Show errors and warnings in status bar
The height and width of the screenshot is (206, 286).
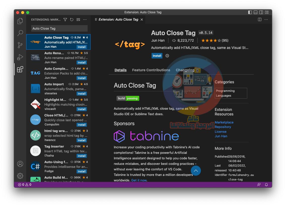[x=25, y=184]
